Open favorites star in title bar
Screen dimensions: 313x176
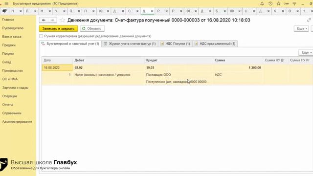(278, 3)
